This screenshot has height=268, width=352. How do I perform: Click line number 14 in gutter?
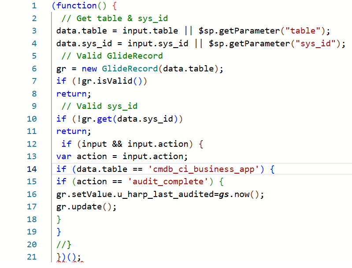32,169
